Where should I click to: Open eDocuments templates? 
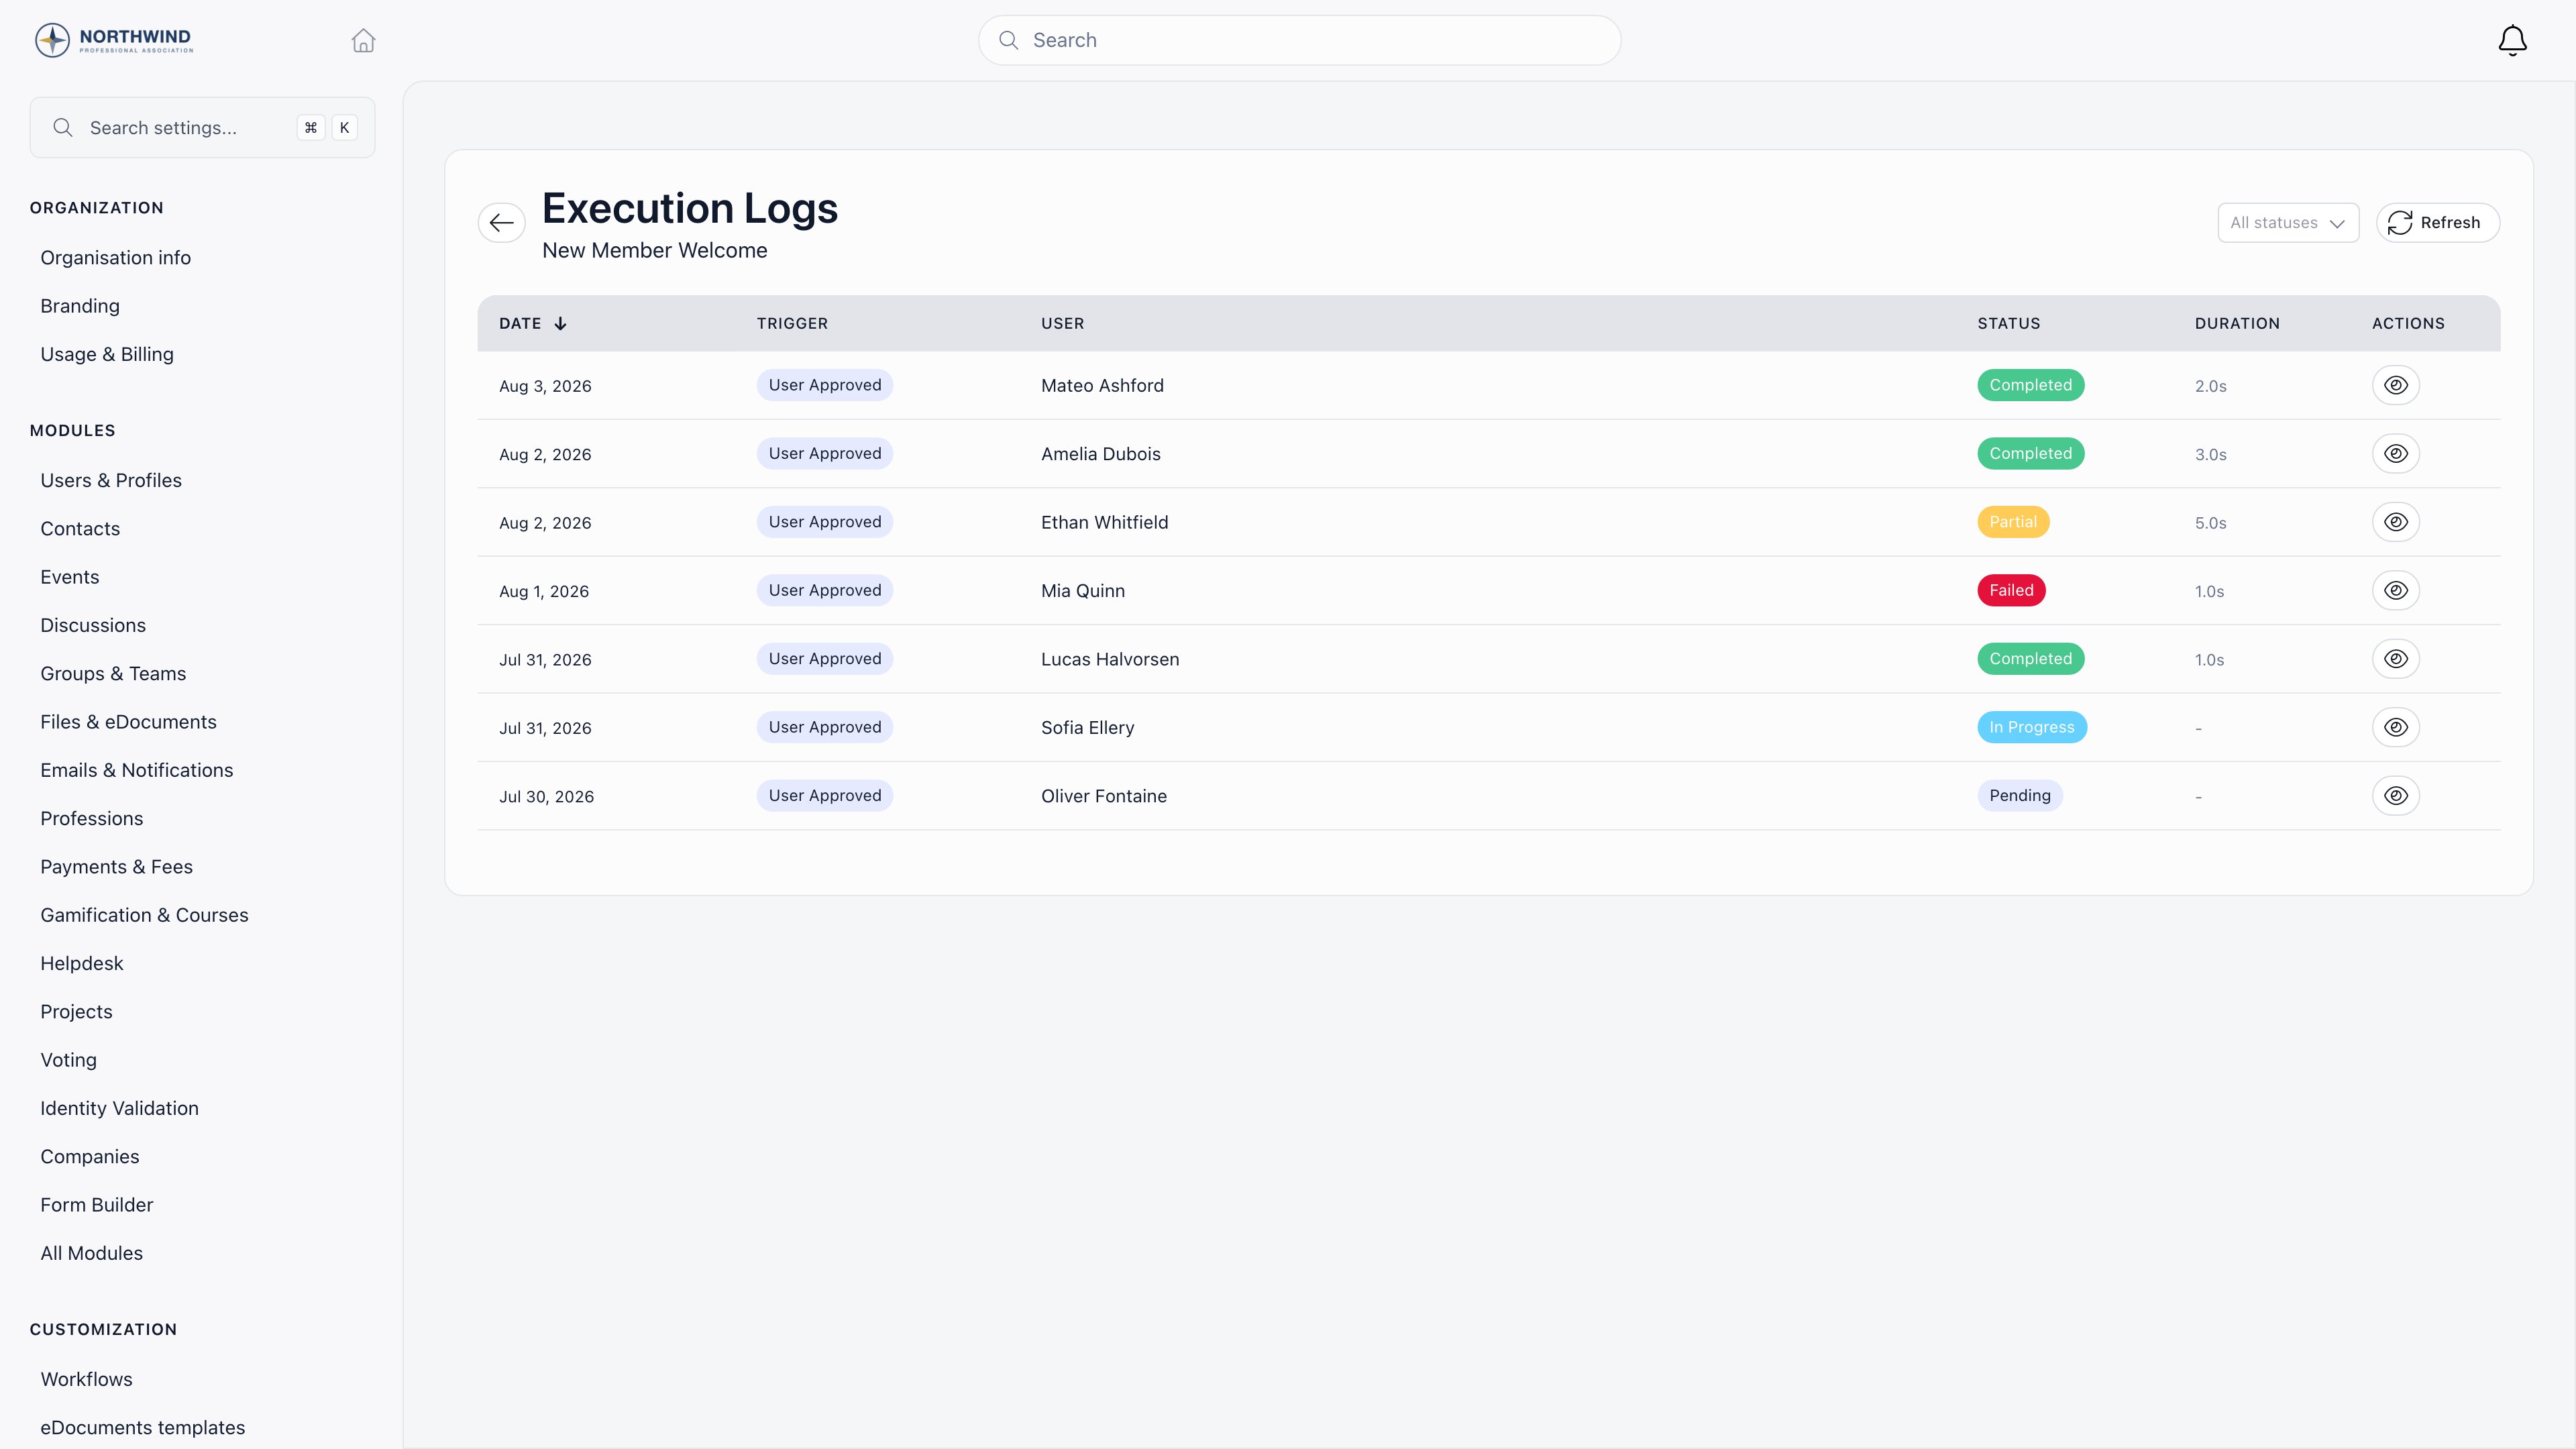tap(142, 1428)
